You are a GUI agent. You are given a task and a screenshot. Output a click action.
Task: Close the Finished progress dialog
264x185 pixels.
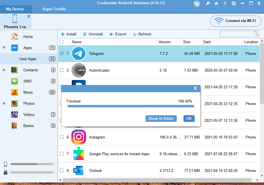pos(195,88)
